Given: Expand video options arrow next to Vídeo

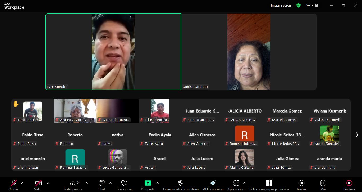Looking at the screenshot, I should [48, 183].
